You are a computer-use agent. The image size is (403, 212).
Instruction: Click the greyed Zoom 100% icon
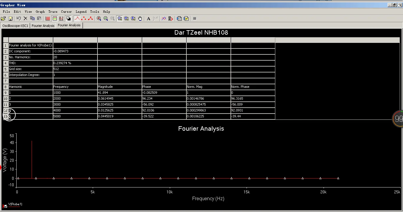click(x=113, y=18)
